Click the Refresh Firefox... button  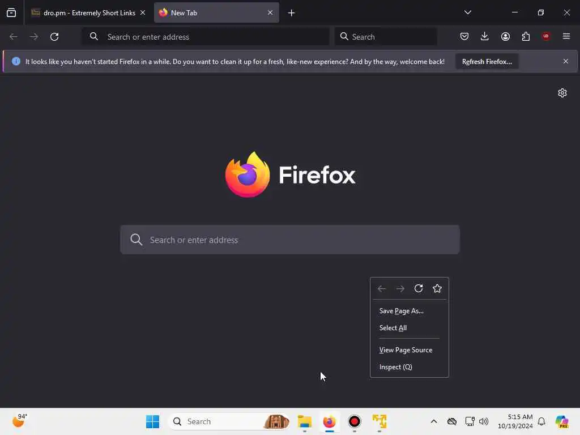tap(487, 62)
